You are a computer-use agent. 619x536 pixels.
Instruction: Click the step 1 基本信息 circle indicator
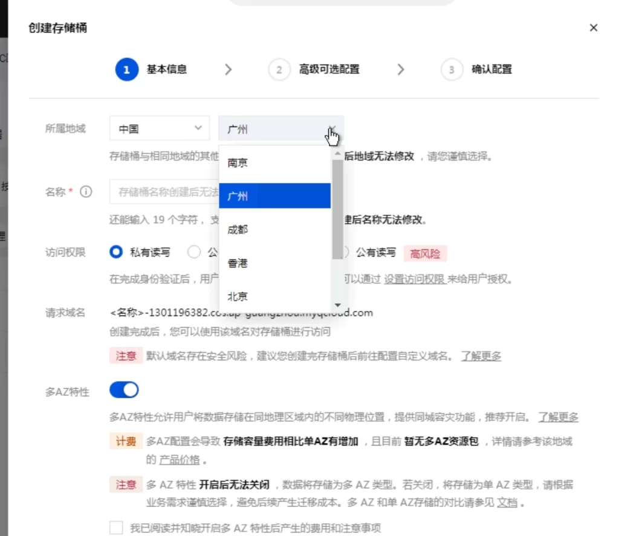126,69
